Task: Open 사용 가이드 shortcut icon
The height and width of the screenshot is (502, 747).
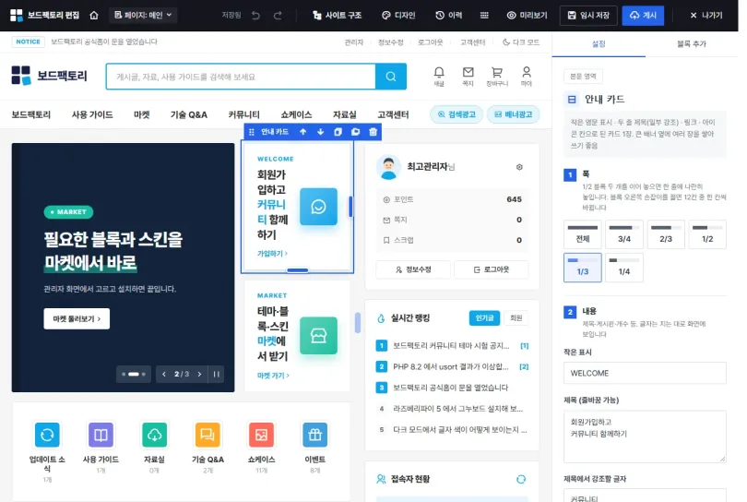Action: coord(101,435)
